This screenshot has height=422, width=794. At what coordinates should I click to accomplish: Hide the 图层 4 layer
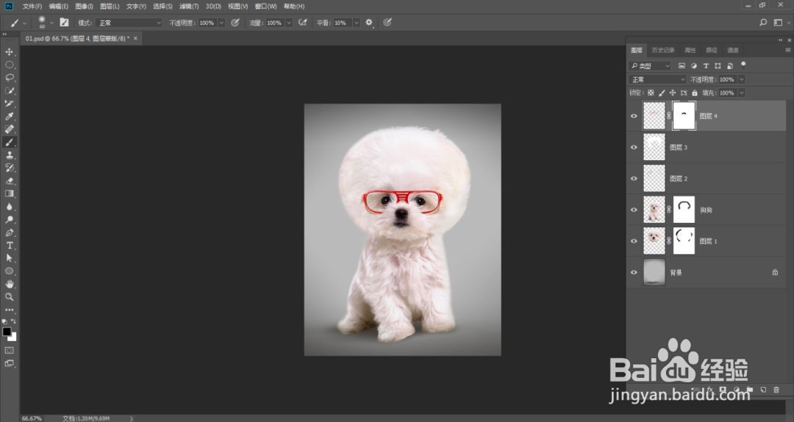(x=634, y=116)
